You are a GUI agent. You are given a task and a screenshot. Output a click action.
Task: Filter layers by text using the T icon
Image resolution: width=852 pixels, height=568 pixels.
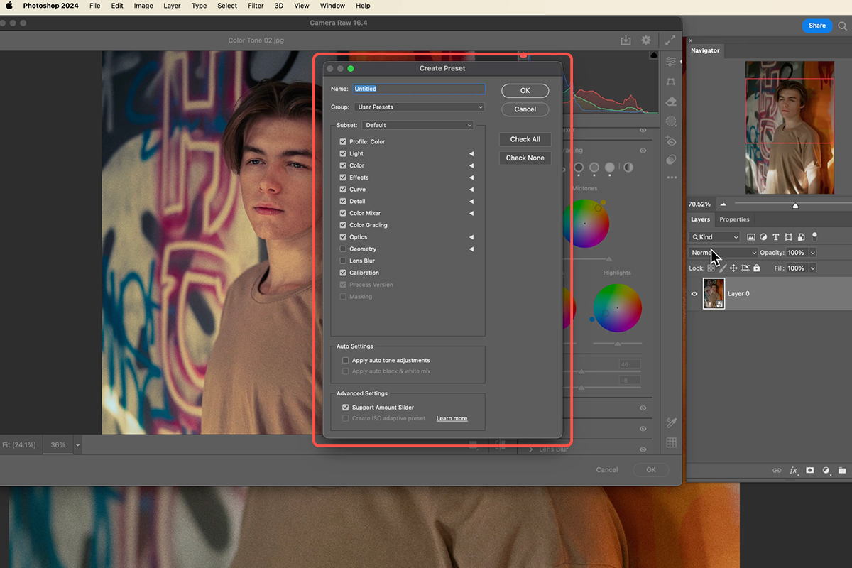point(775,236)
